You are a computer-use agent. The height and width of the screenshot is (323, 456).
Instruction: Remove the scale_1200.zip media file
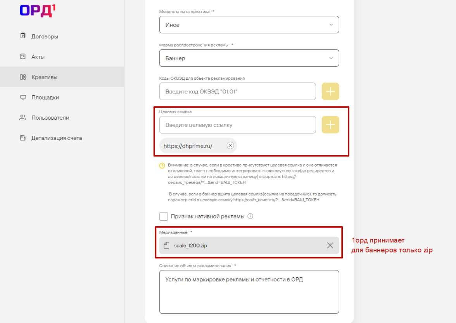click(x=330, y=245)
